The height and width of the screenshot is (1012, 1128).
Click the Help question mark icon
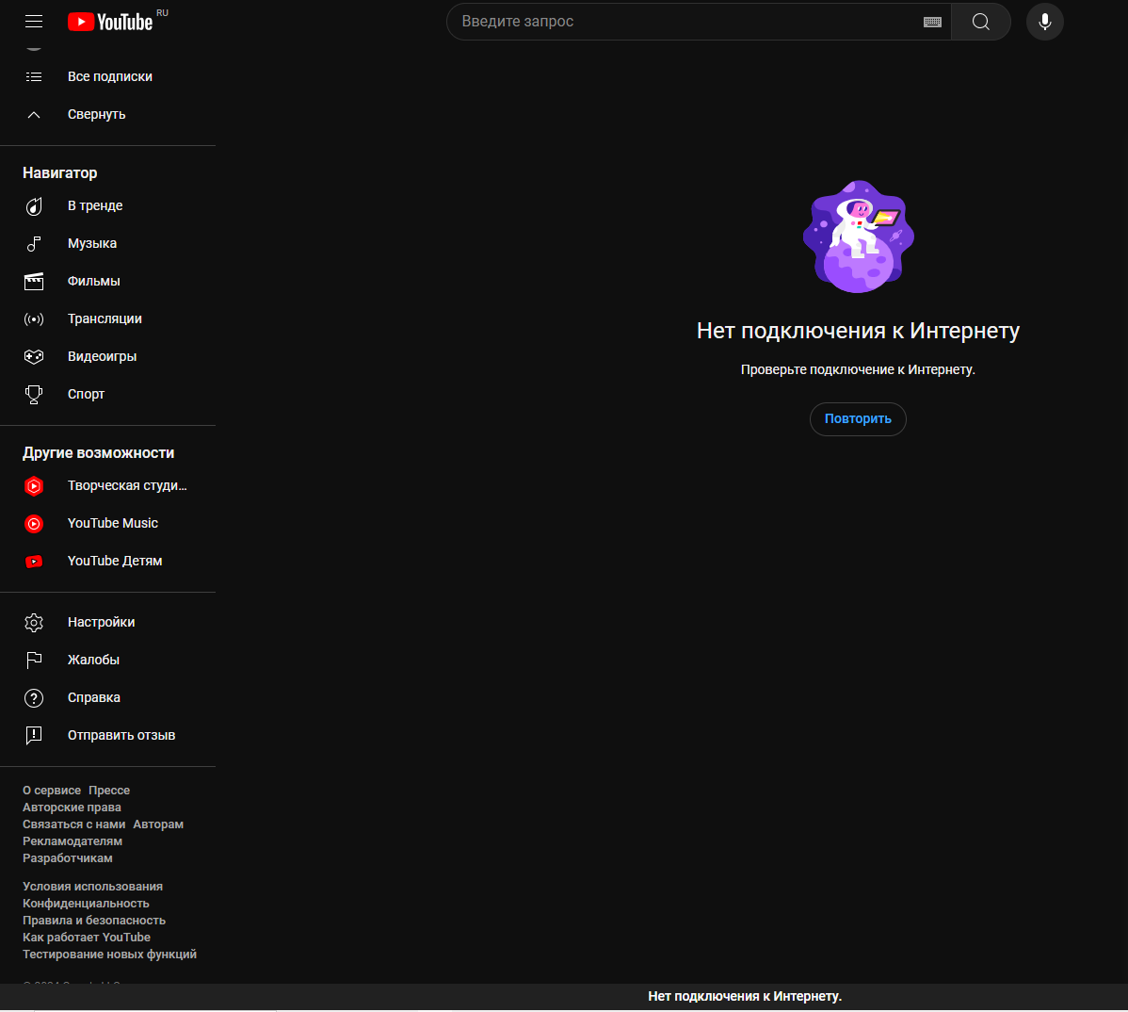(x=34, y=697)
